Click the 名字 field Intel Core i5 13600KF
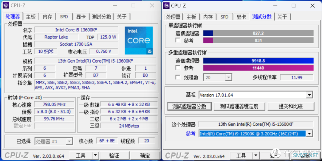The image size is (322, 161). [76, 30]
